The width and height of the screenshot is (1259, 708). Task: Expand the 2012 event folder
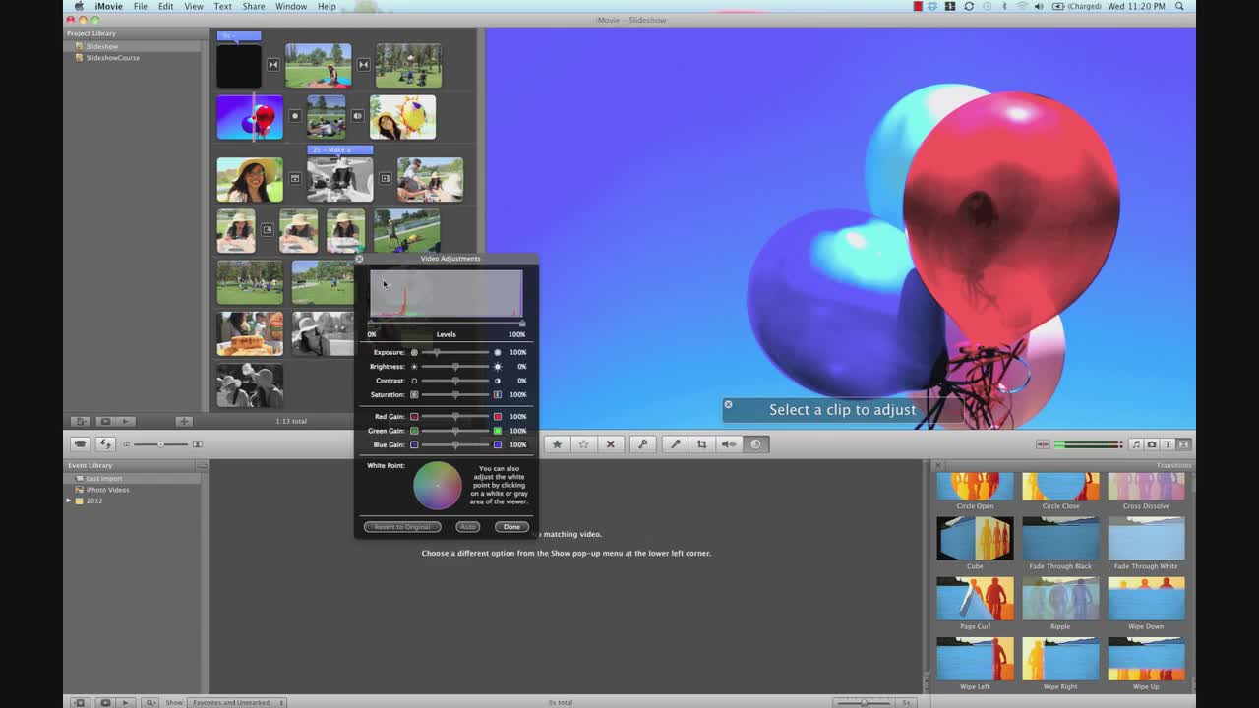69,501
